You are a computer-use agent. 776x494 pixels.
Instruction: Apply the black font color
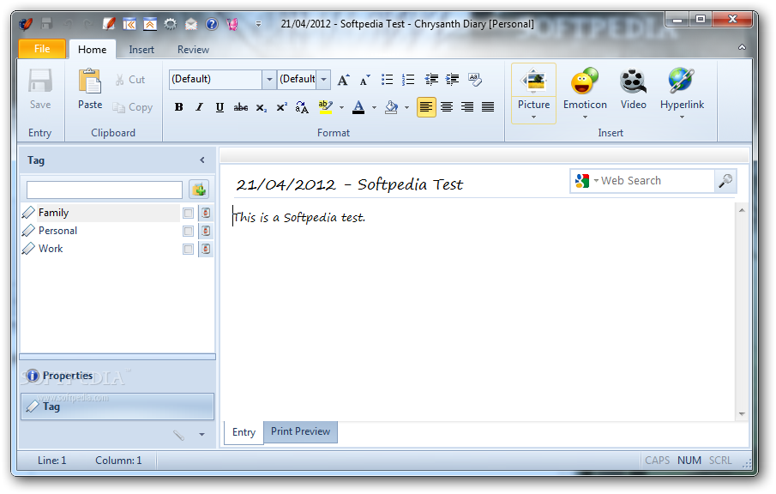coord(358,107)
